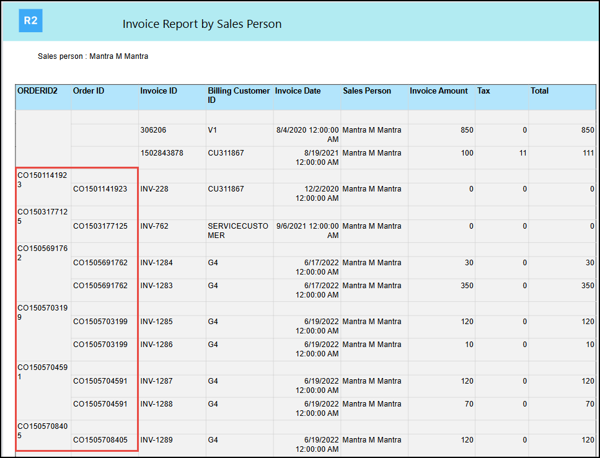
Task: Select order CO1503177125 in Order ID column
Action: (100, 226)
